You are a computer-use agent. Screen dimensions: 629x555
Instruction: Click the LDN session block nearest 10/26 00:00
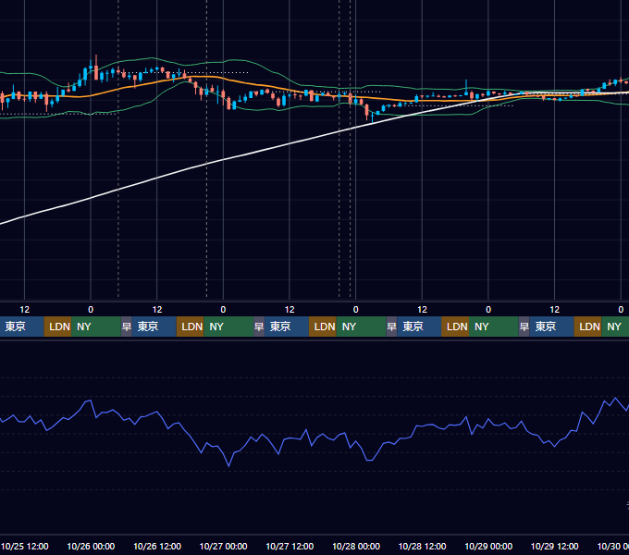57,327
